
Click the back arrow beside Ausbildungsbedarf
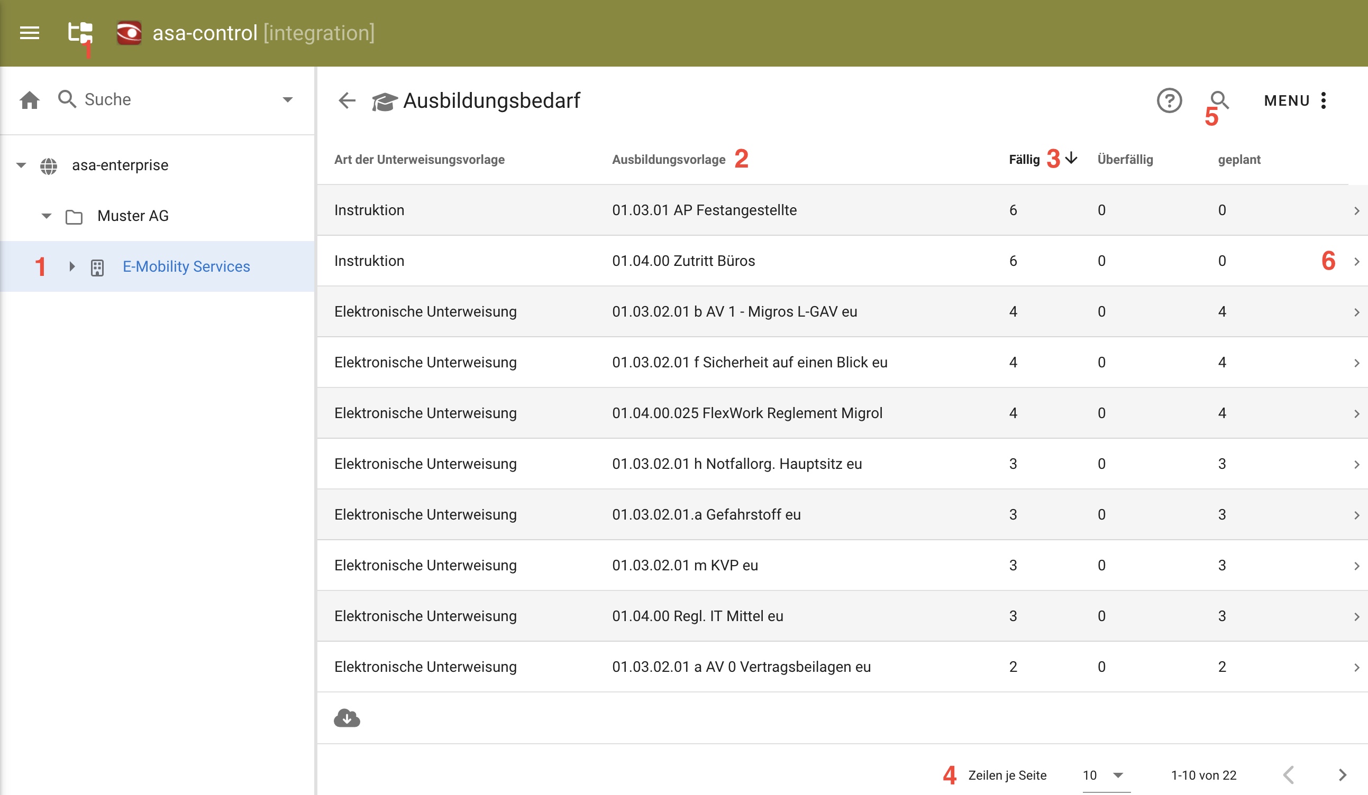[347, 100]
